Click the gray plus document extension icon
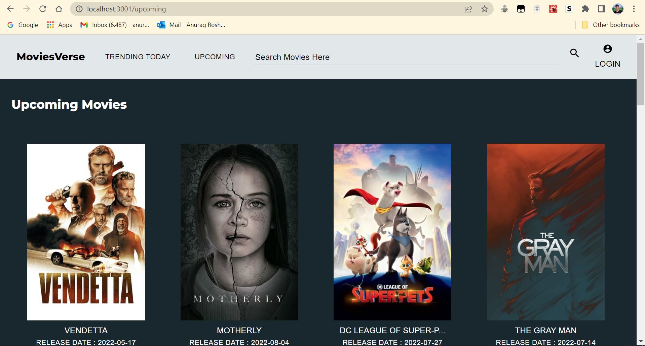Image resolution: width=645 pixels, height=346 pixels. 537,9
